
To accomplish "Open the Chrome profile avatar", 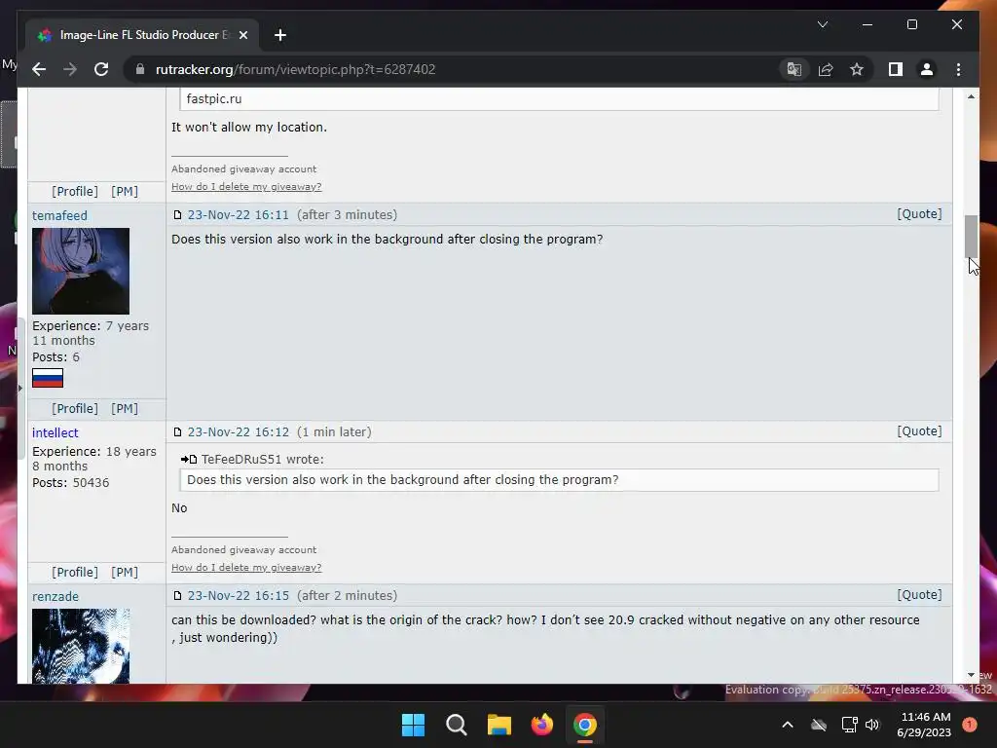I will click(x=927, y=69).
